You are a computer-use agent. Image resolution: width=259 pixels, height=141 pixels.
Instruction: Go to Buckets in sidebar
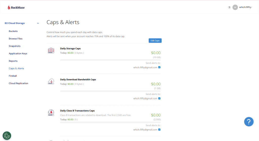pyautogui.click(x=13, y=31)
